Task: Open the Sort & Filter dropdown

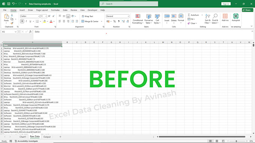Action: click(x=207, y=19)
